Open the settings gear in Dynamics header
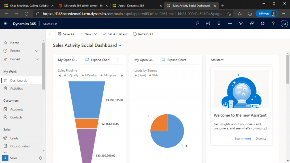This screenshot has height=163, width=290. pos(263,24)
